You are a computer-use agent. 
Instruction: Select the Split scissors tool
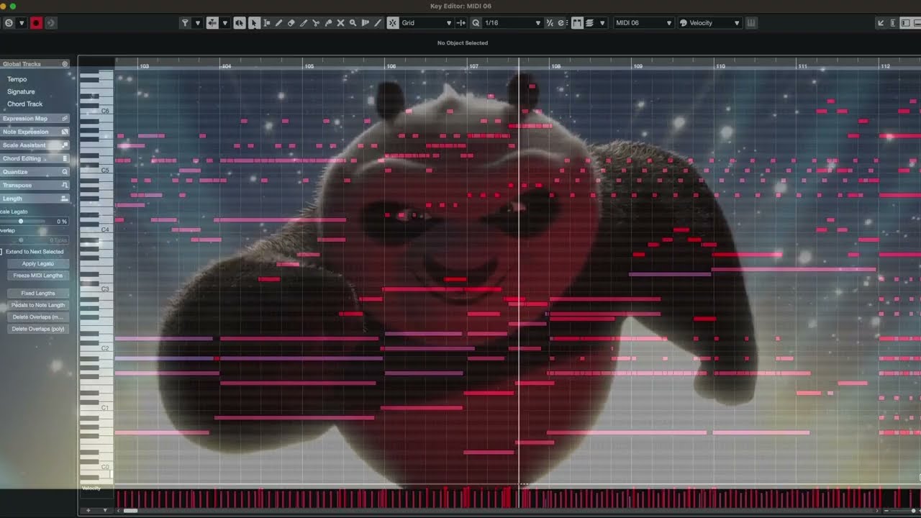pos(316,23)
